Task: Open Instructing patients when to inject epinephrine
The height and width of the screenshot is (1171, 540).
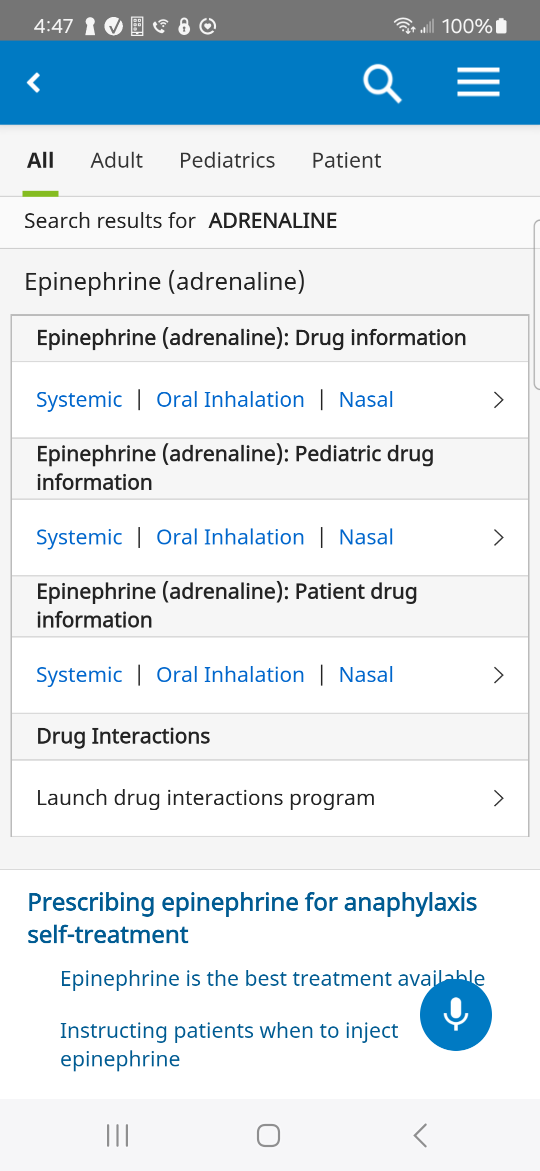Action: pos(229,1044)
